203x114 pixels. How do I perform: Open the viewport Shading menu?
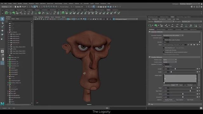[41, 17]
